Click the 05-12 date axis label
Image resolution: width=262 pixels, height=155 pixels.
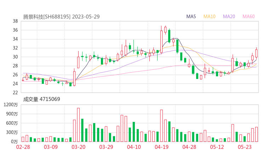click(x=217, y=147)
